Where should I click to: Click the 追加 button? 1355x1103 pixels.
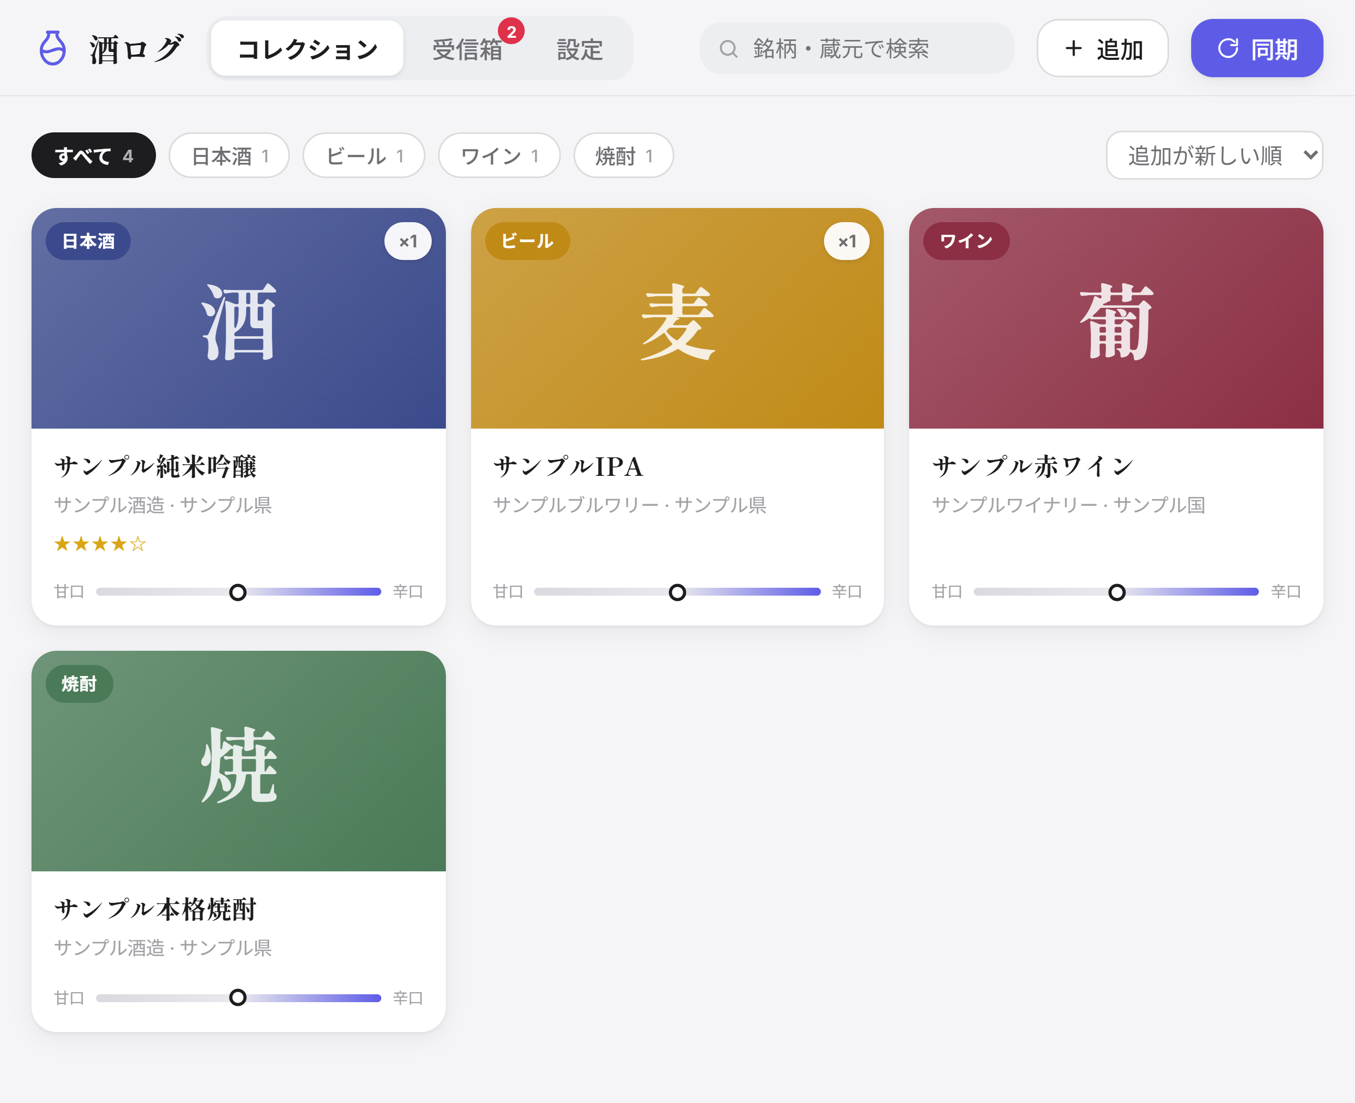coord(1103,48)
